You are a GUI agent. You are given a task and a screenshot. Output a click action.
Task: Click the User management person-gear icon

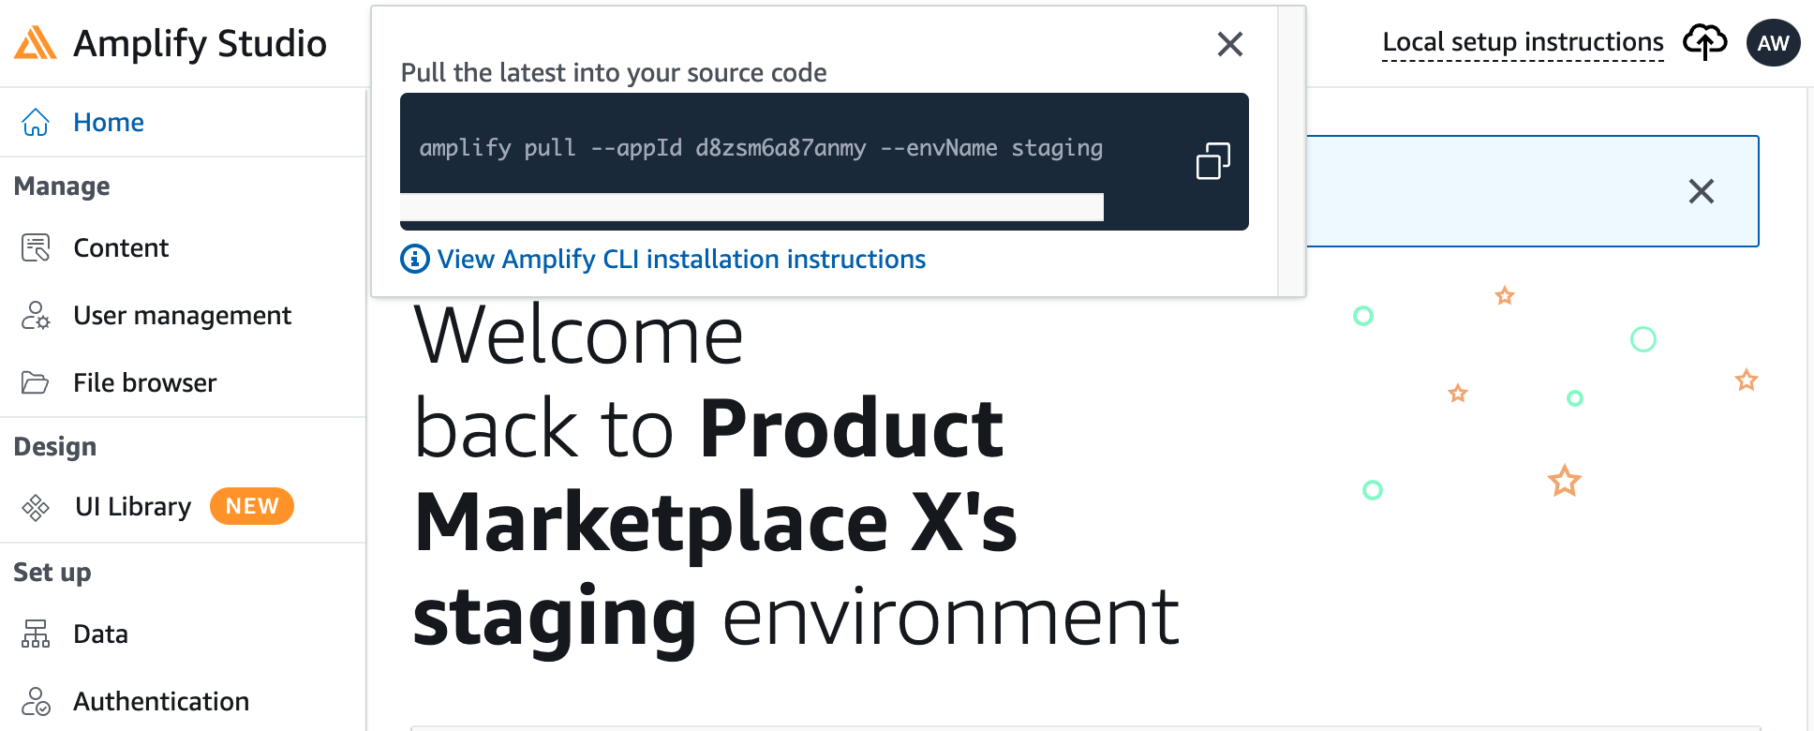[x=36, y=315]
